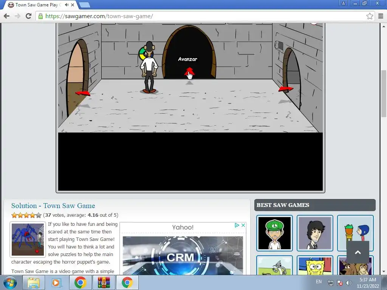Viewport: 387px width, 290px height.
Task: Rate the game with the fifth star
Action: [x=39, y=215]
